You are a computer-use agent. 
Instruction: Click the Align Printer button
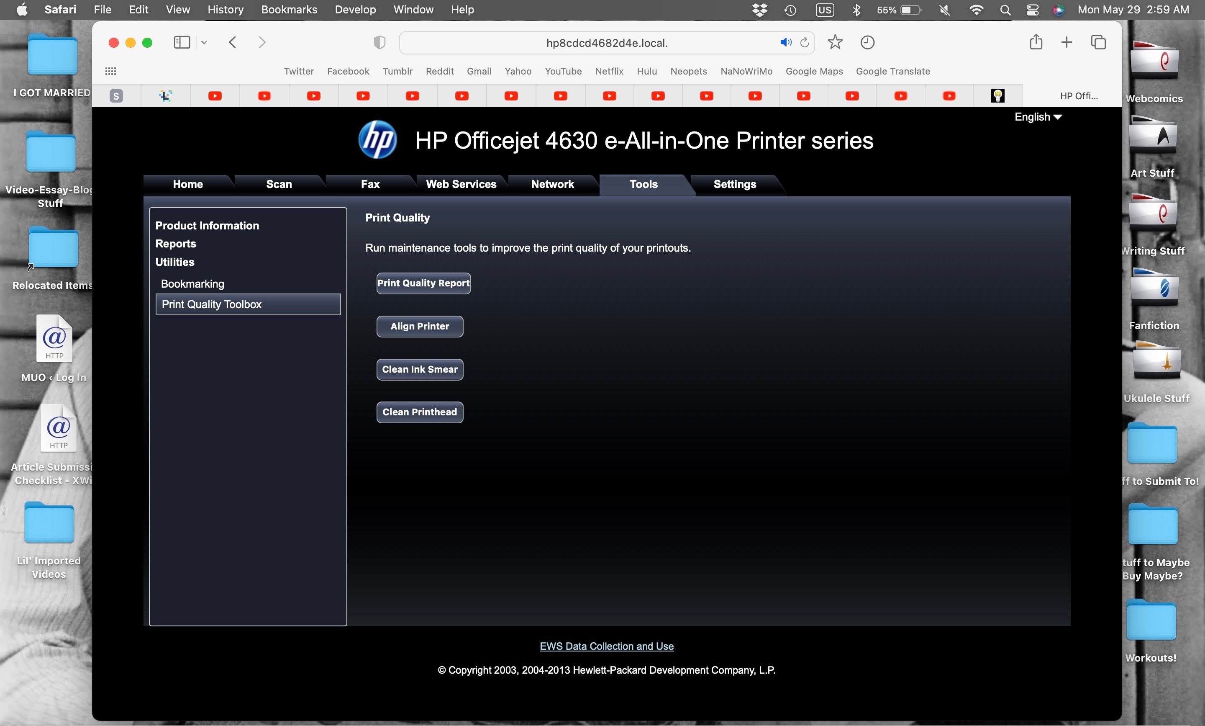coord(419,326)
